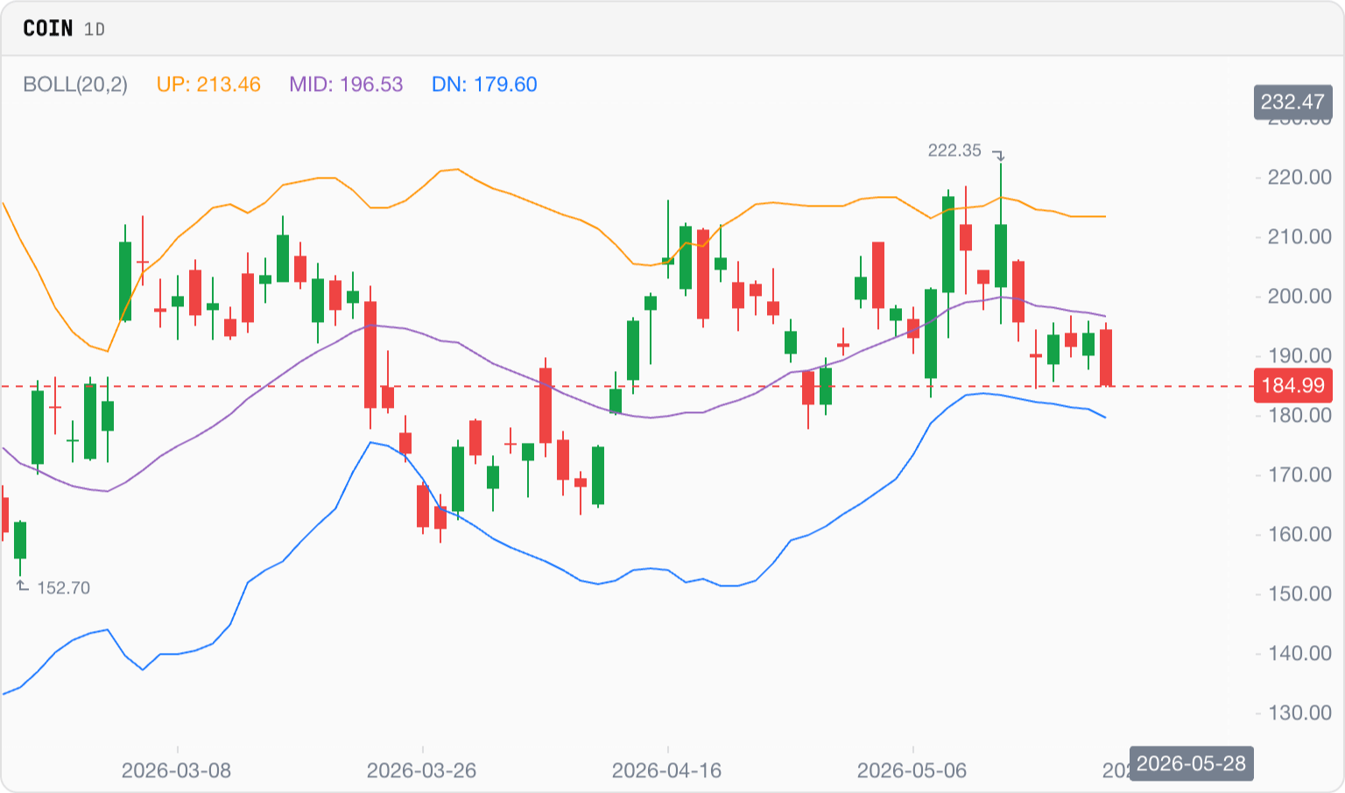This screenshot has width=1345, height=793.
Task: Click the 180.00 price axis label
Action: click(1299, 416)
